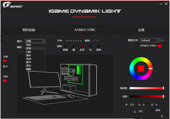Screen dimensions: 170x119
Task: Open the three-dot menu beside the Default profile
Action: [x=163, y=40]
